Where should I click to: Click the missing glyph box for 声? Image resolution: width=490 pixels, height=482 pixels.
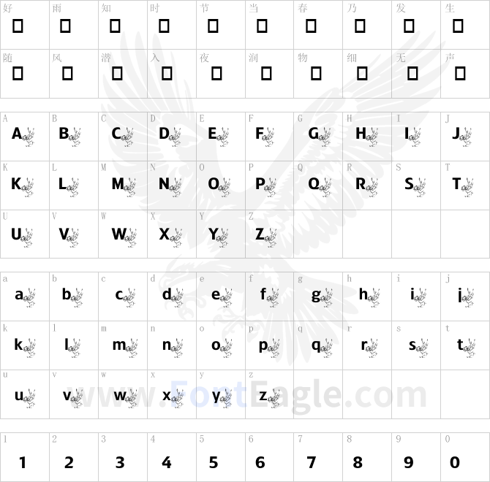460,74
